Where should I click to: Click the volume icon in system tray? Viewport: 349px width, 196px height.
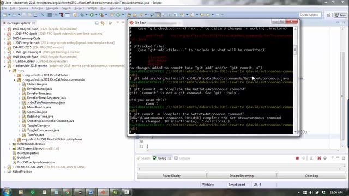click(x=311, y=192)
